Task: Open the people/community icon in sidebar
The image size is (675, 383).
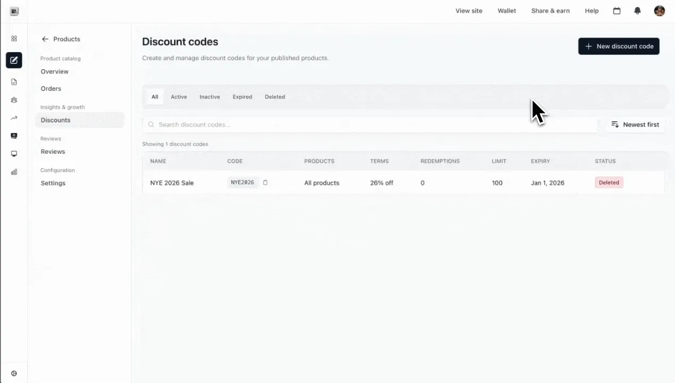Action: coord(14,100)
